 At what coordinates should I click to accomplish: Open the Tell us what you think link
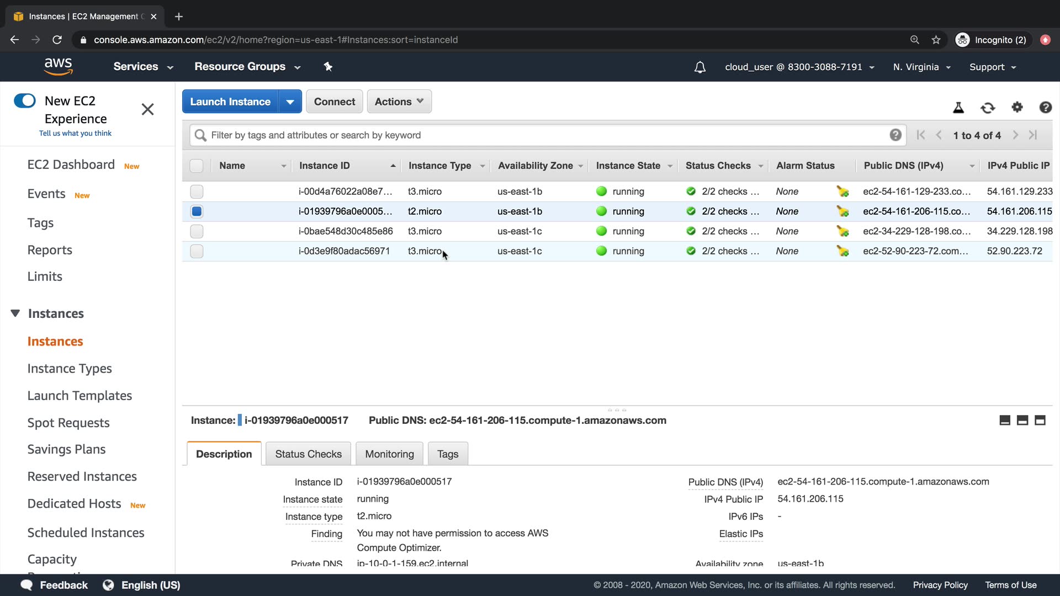[x=75, y=133]
